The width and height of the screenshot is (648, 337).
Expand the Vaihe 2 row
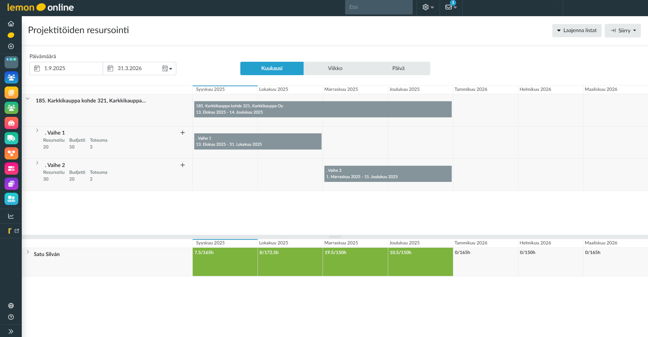pos(37,163)
